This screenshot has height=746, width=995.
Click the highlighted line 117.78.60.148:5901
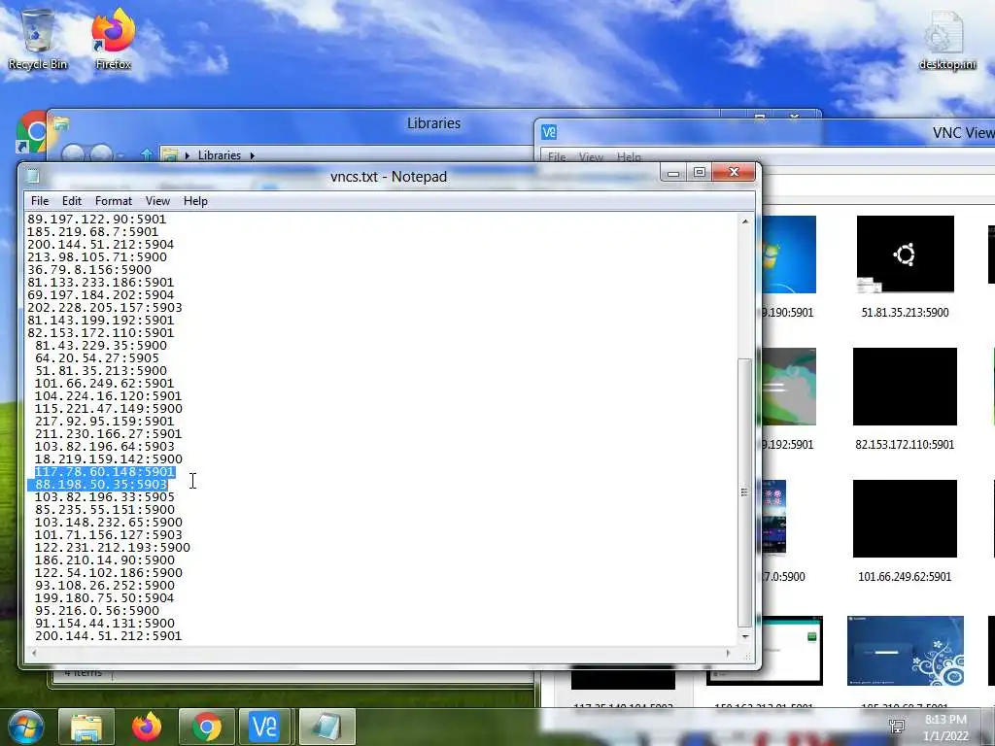pyautogui.click(x=105, y=472)
